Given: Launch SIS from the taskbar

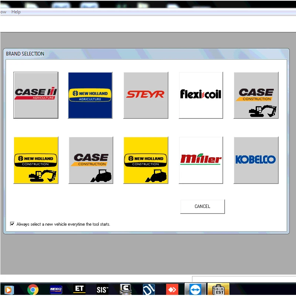Looking at the screenshot, I should (102, 290).
